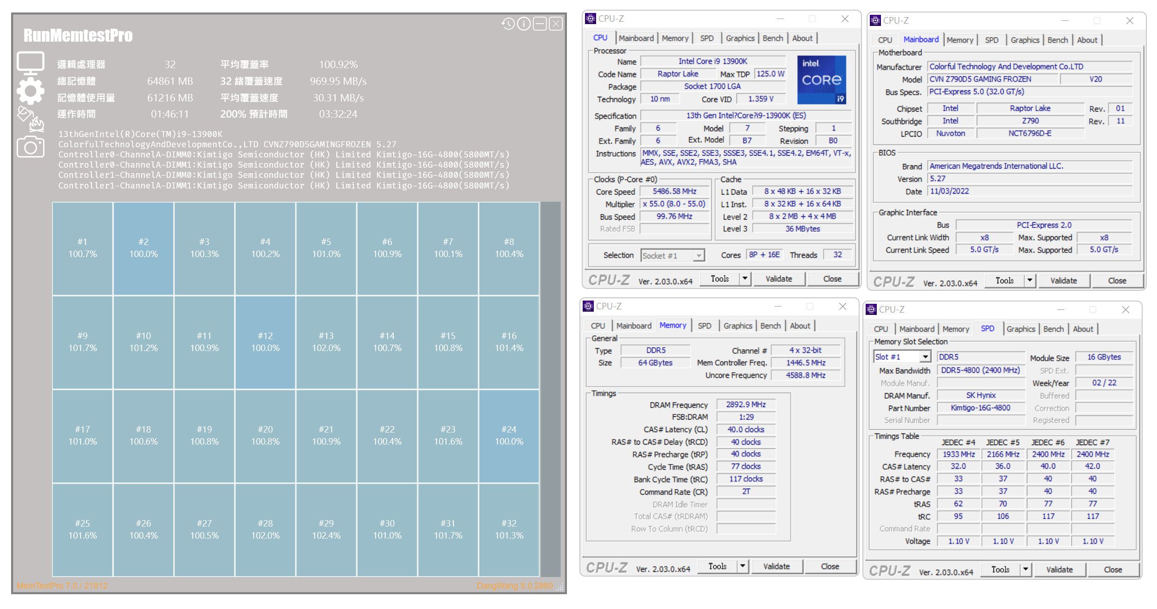
Task: Click Tools button in the Memory window
Action: pyautogui.click(x=717, y=566)
